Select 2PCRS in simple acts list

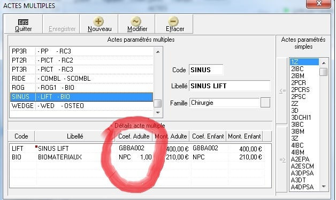(x=304, y=90)
